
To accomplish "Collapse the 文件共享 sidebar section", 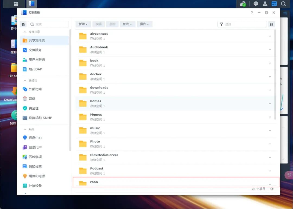I will click(x=25, y=32).
